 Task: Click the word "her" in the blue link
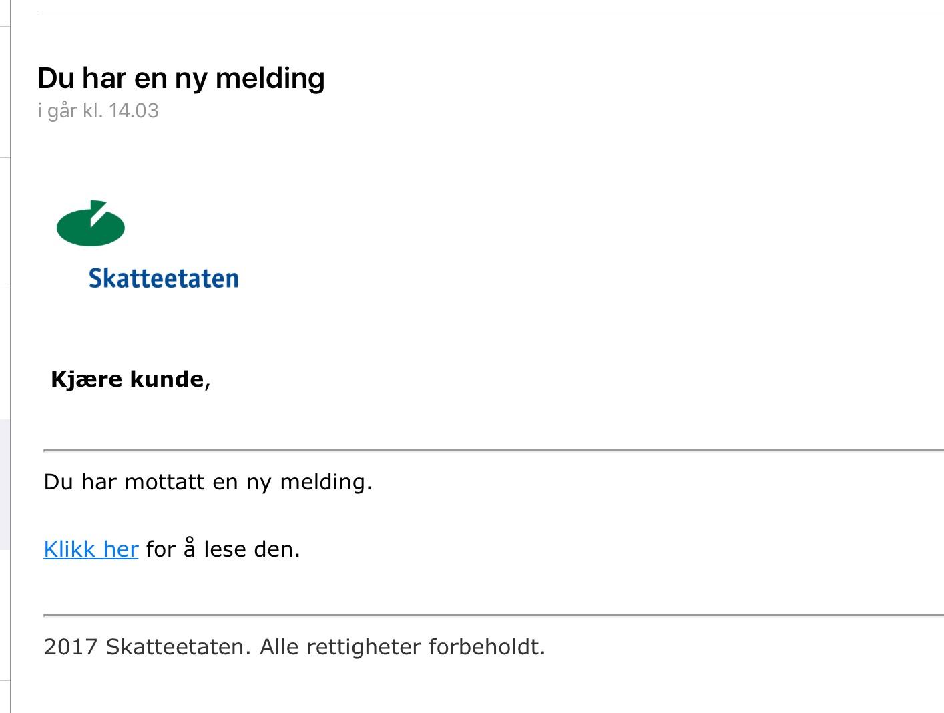[x=121, y=549]
